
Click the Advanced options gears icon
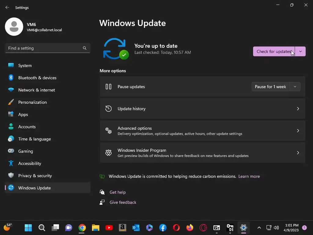pos(109,131)
